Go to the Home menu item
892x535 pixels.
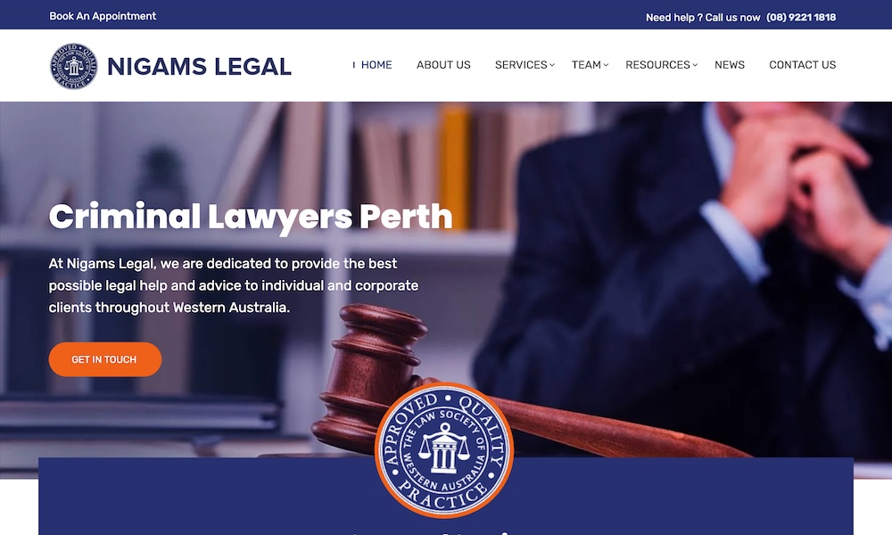[376, 65]
